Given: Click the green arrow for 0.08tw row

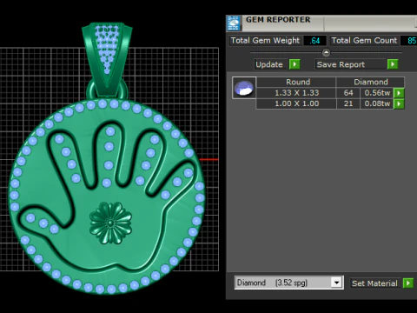Looking at the screenshot, I should (399, 103).
